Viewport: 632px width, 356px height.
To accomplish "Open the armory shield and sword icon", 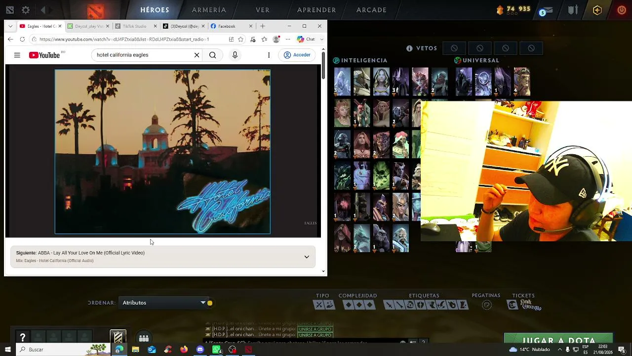I will [x=573, y=10].
